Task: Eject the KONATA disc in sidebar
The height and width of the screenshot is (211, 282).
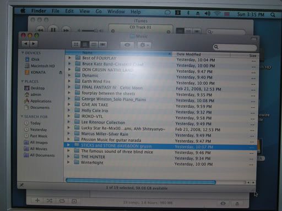Action: click(61, 73)
